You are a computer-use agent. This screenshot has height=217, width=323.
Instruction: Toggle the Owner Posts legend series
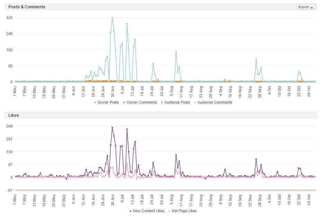(x=107, y=103)
